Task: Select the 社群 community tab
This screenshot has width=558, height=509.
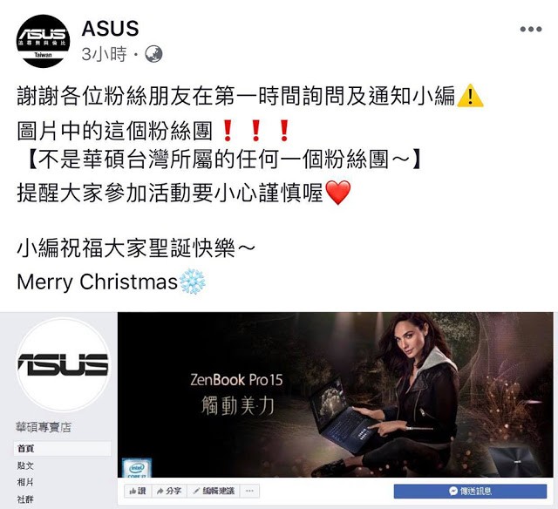Action: 25,499
